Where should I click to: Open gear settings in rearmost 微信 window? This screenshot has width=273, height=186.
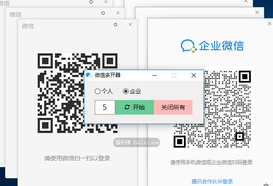pos(91,2)
